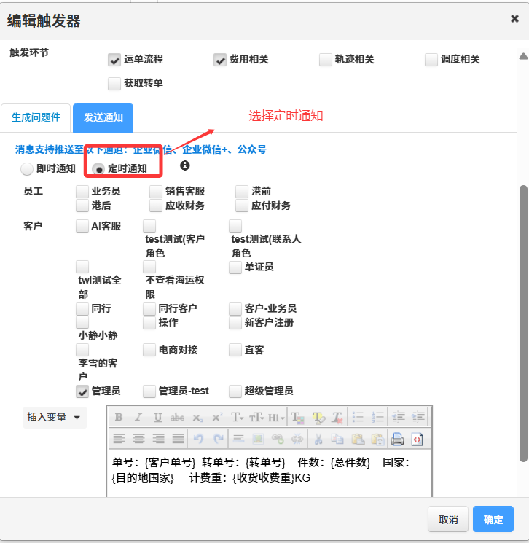The image size is (529, 543).
Task: Click the 确定 button
Action: tap(493, 520)
